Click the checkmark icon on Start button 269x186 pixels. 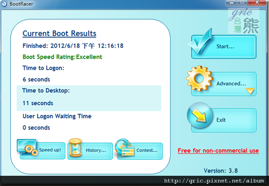tap(200, 41)
